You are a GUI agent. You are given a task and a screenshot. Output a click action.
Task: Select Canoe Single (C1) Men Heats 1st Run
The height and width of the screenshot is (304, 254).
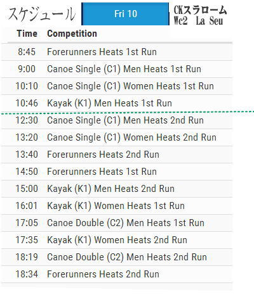coord(117,69)
